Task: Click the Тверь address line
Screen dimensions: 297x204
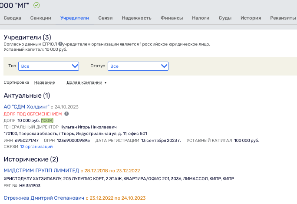Action: 76,134
